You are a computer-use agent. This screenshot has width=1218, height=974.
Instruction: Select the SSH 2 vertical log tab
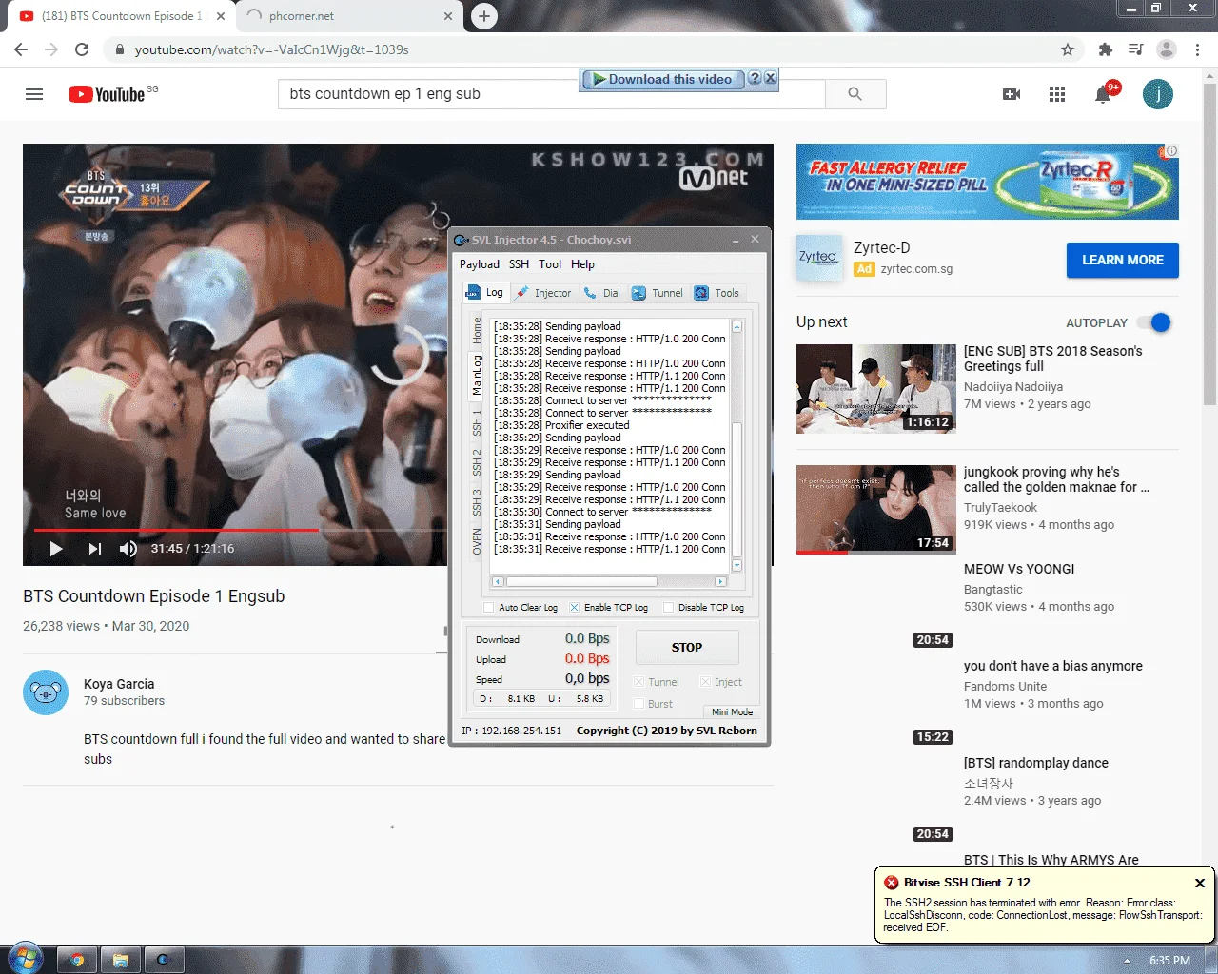477,462
